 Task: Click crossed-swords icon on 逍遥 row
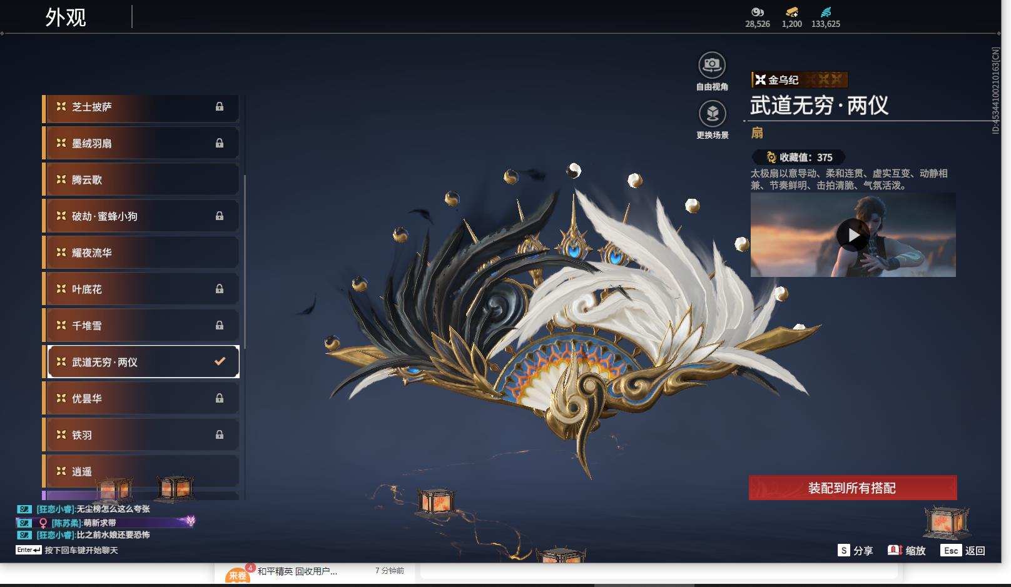tap(61, 471)
